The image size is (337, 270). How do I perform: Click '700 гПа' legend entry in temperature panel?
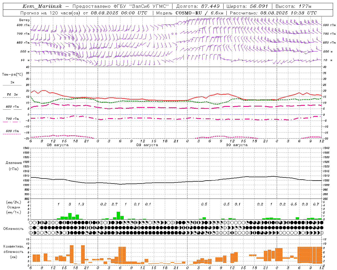pos(12,119)
